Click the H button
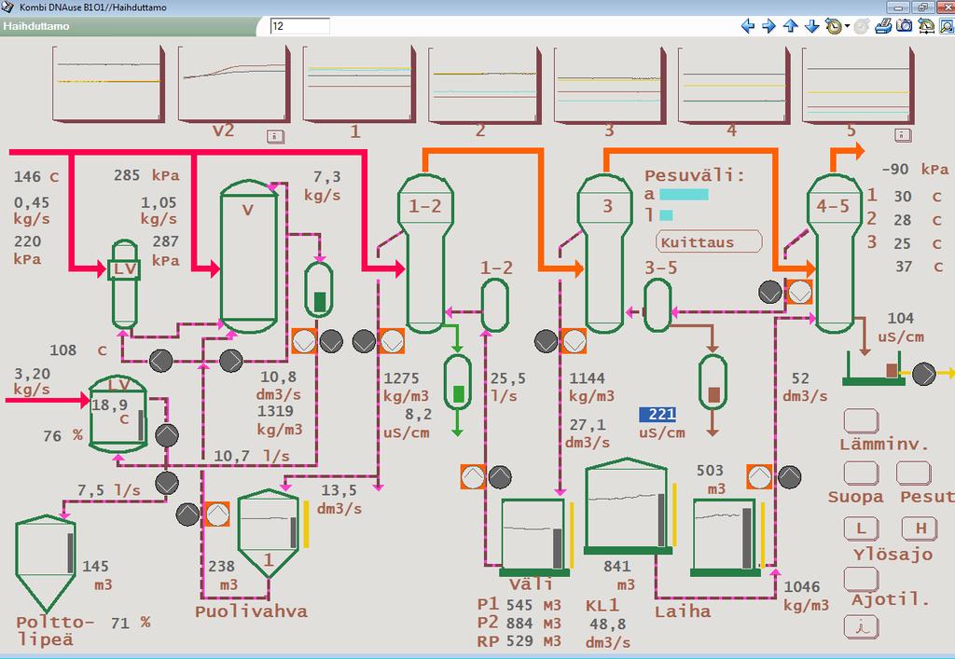 click(919, 529)
